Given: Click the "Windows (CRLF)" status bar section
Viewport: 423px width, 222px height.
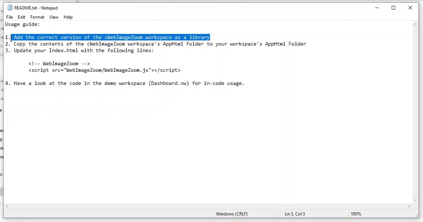Looking at the screenshot, I should pyautogui.click(x=232, y=214).
